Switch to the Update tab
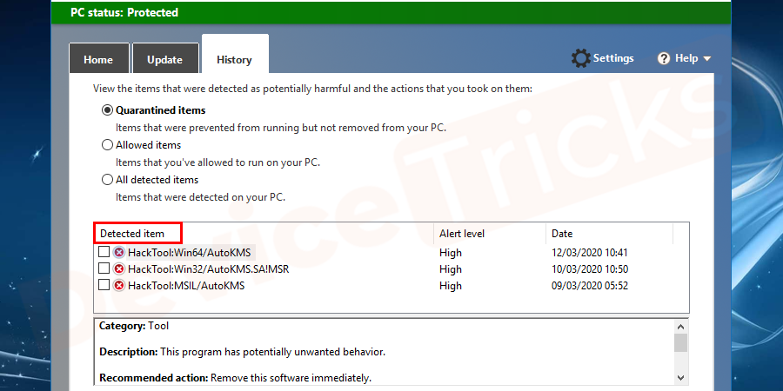The image size is (783, 391). [x=165, y=58]
